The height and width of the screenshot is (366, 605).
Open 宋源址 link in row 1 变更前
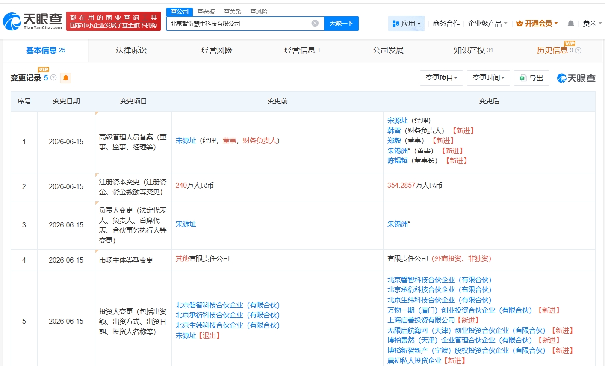click(186, 141)
